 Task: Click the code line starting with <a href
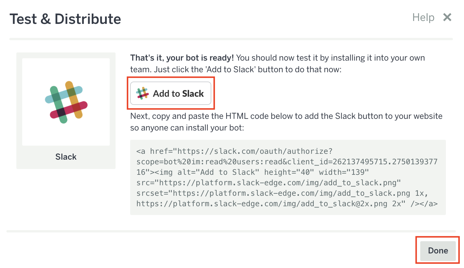(x=234, y=151)
